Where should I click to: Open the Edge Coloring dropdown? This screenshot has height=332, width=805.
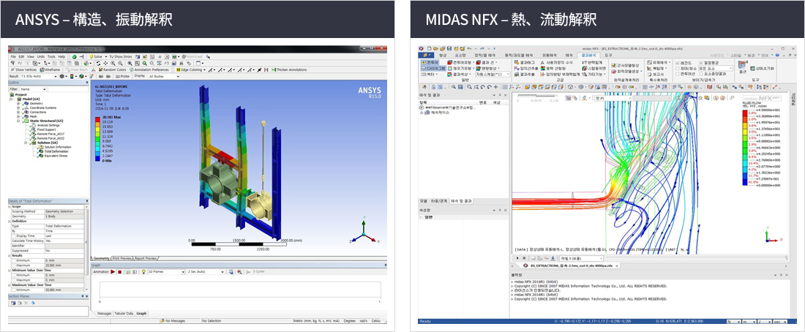[191, 69]
